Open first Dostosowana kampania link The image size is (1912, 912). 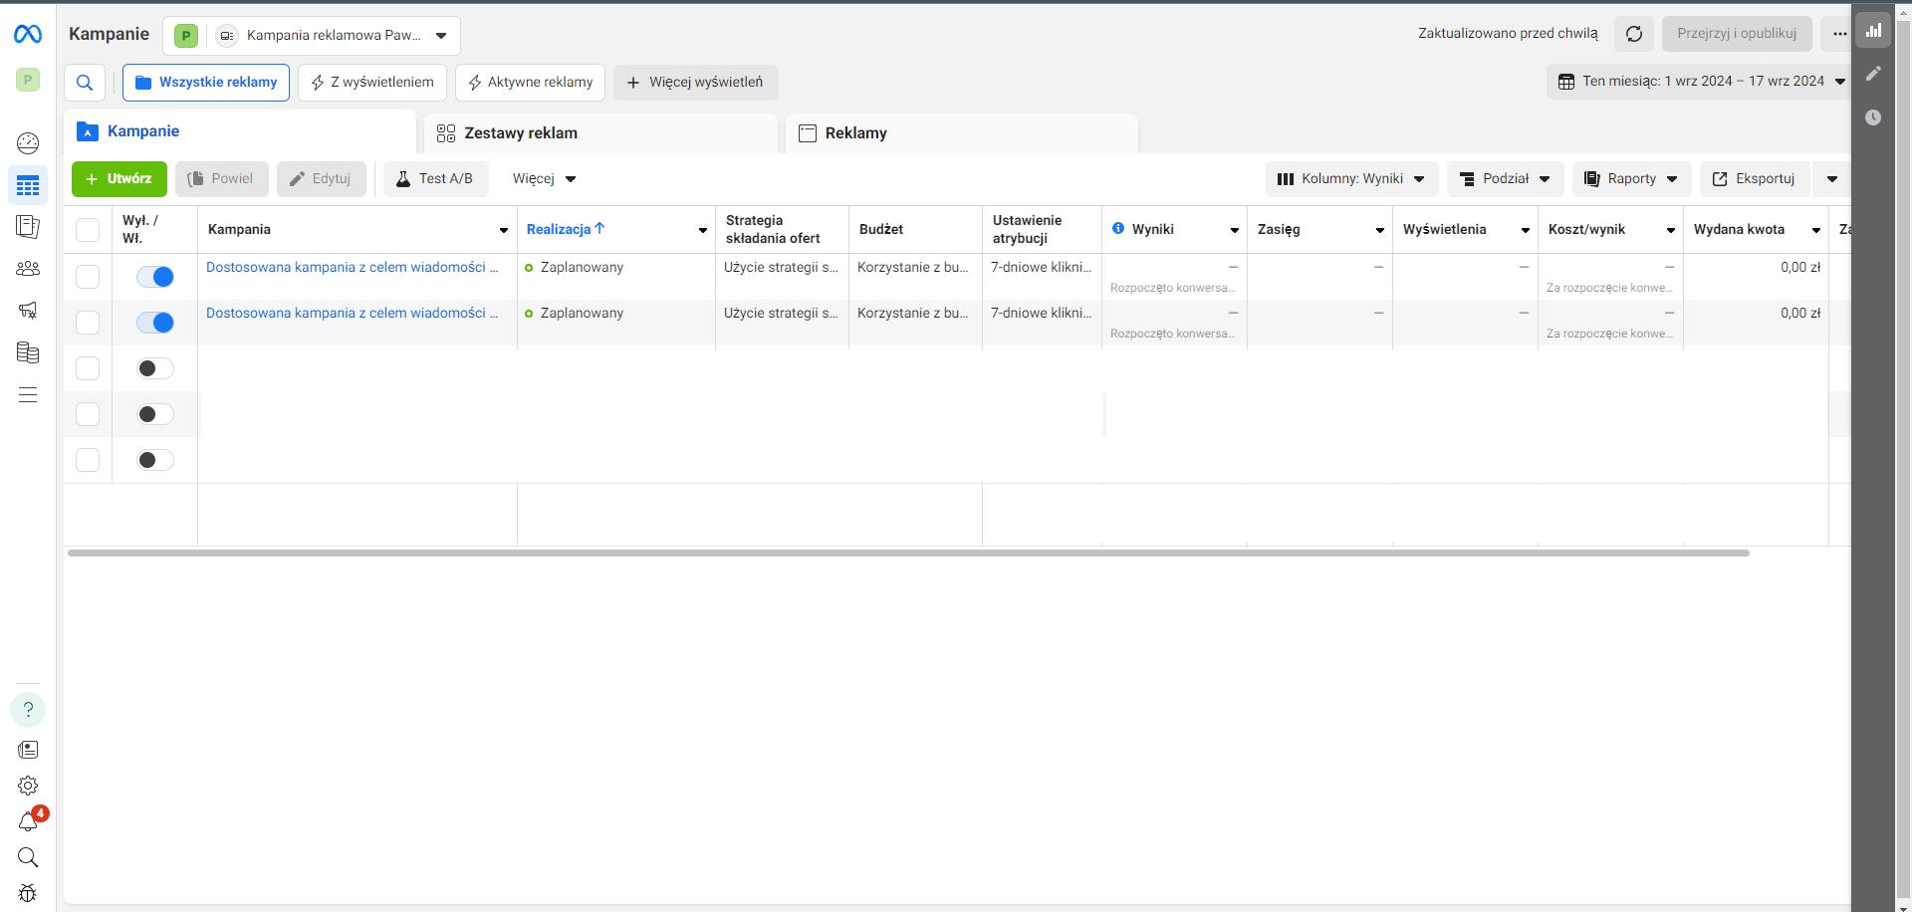point(352,267)
